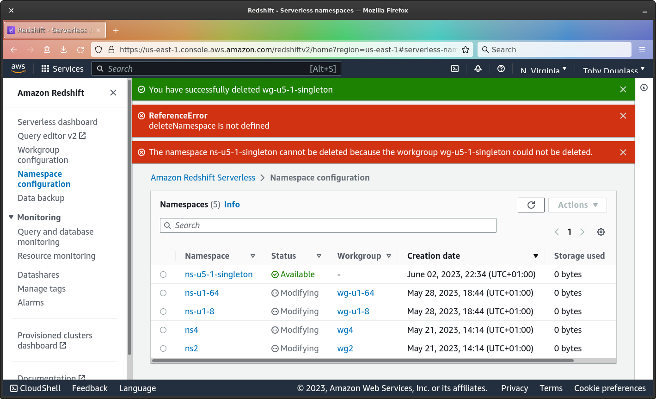Viewport: 656px width, 399px height.
Task: Open the info panel icon at right edge
Action: click(644, 87)
